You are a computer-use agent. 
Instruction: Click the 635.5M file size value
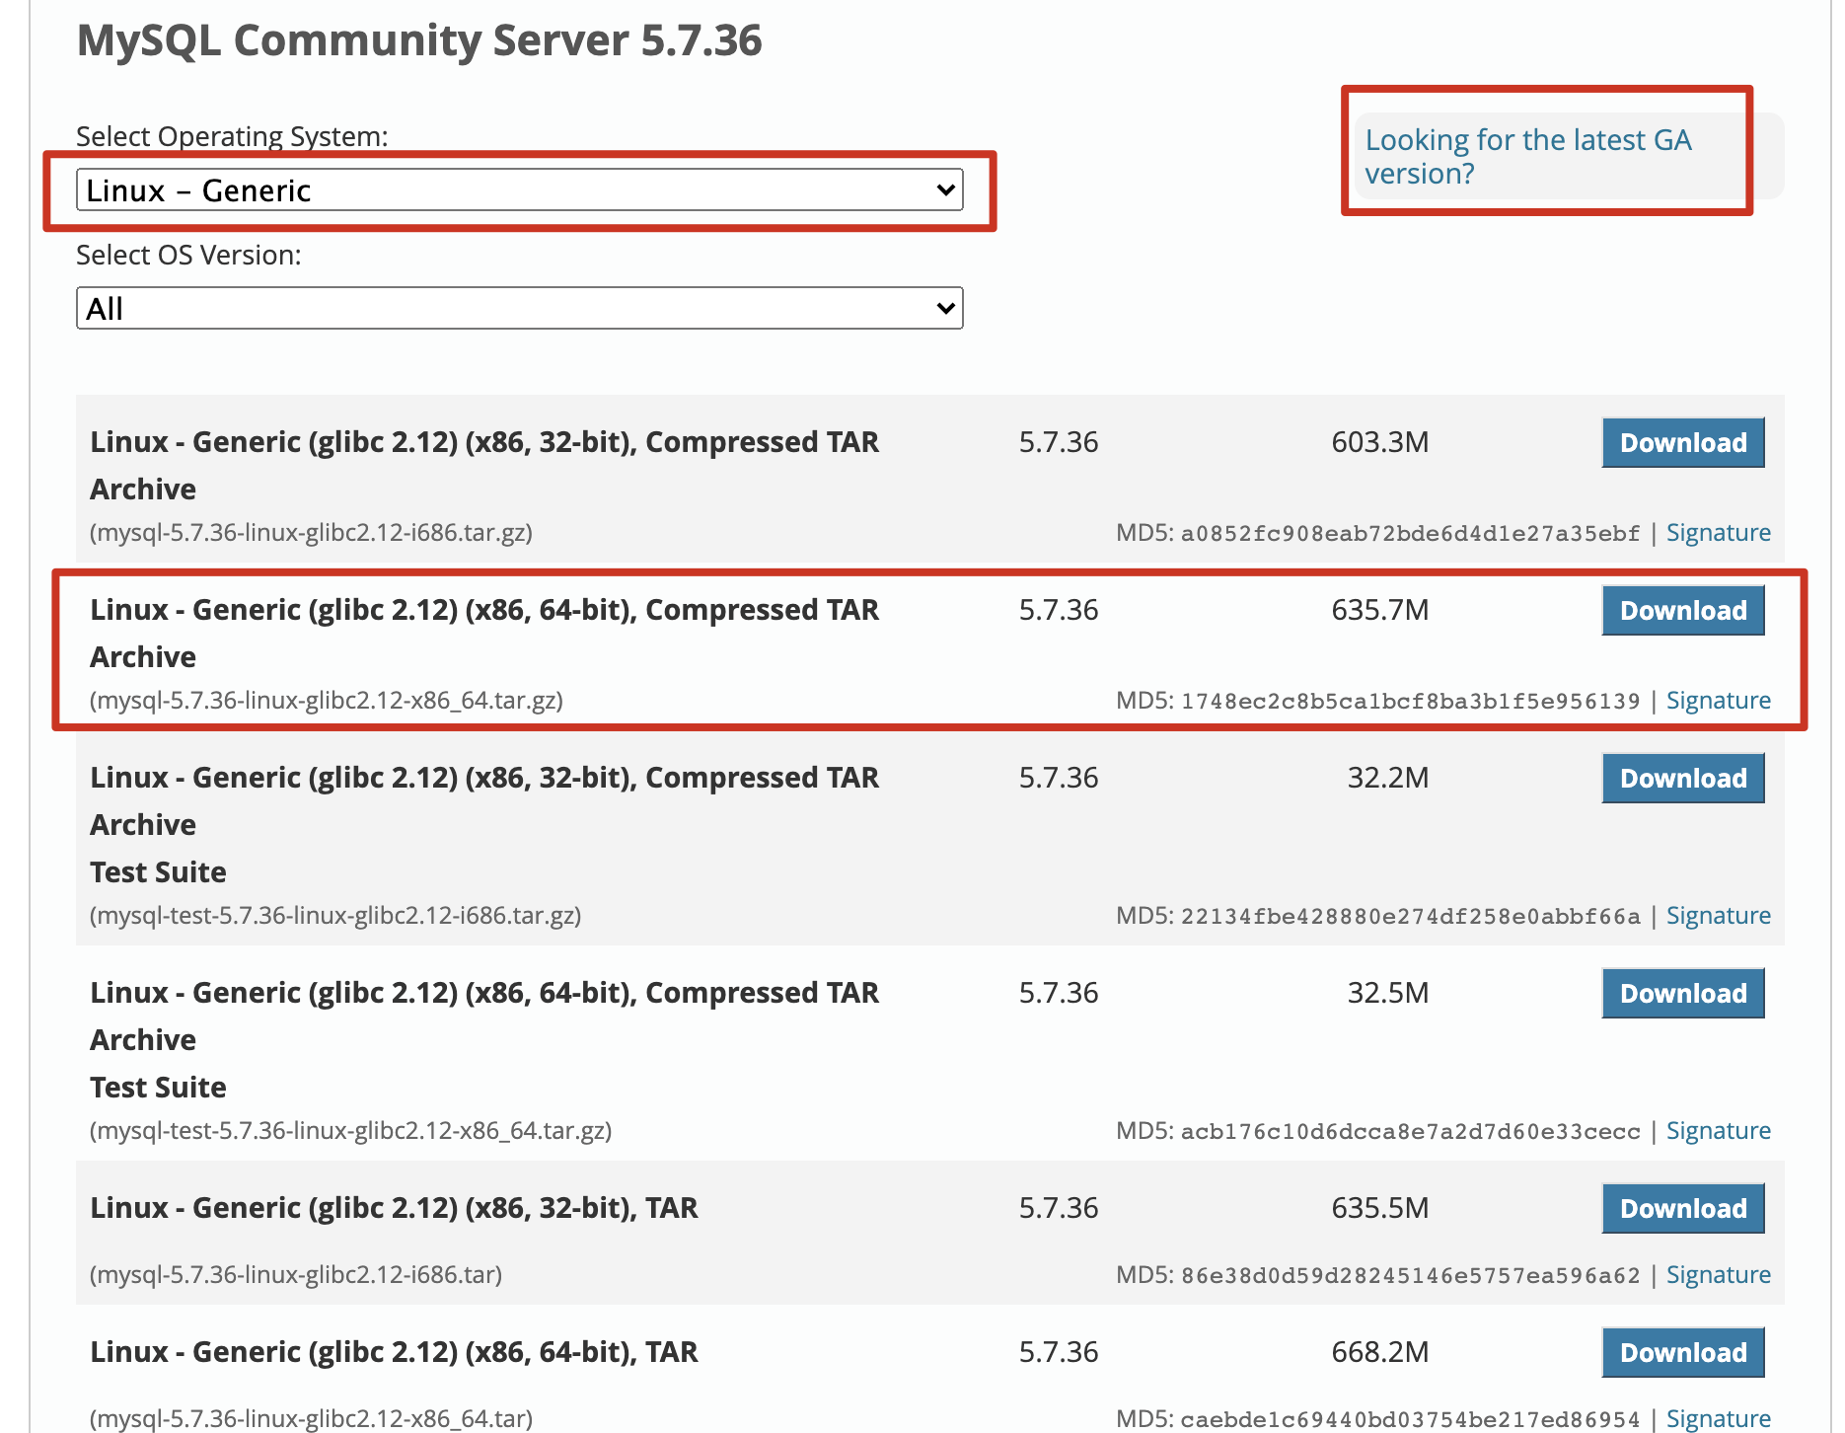click(1379, 1208)
